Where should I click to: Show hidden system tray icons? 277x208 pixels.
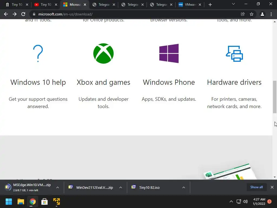pyautogui.click(x=231, y=201)
